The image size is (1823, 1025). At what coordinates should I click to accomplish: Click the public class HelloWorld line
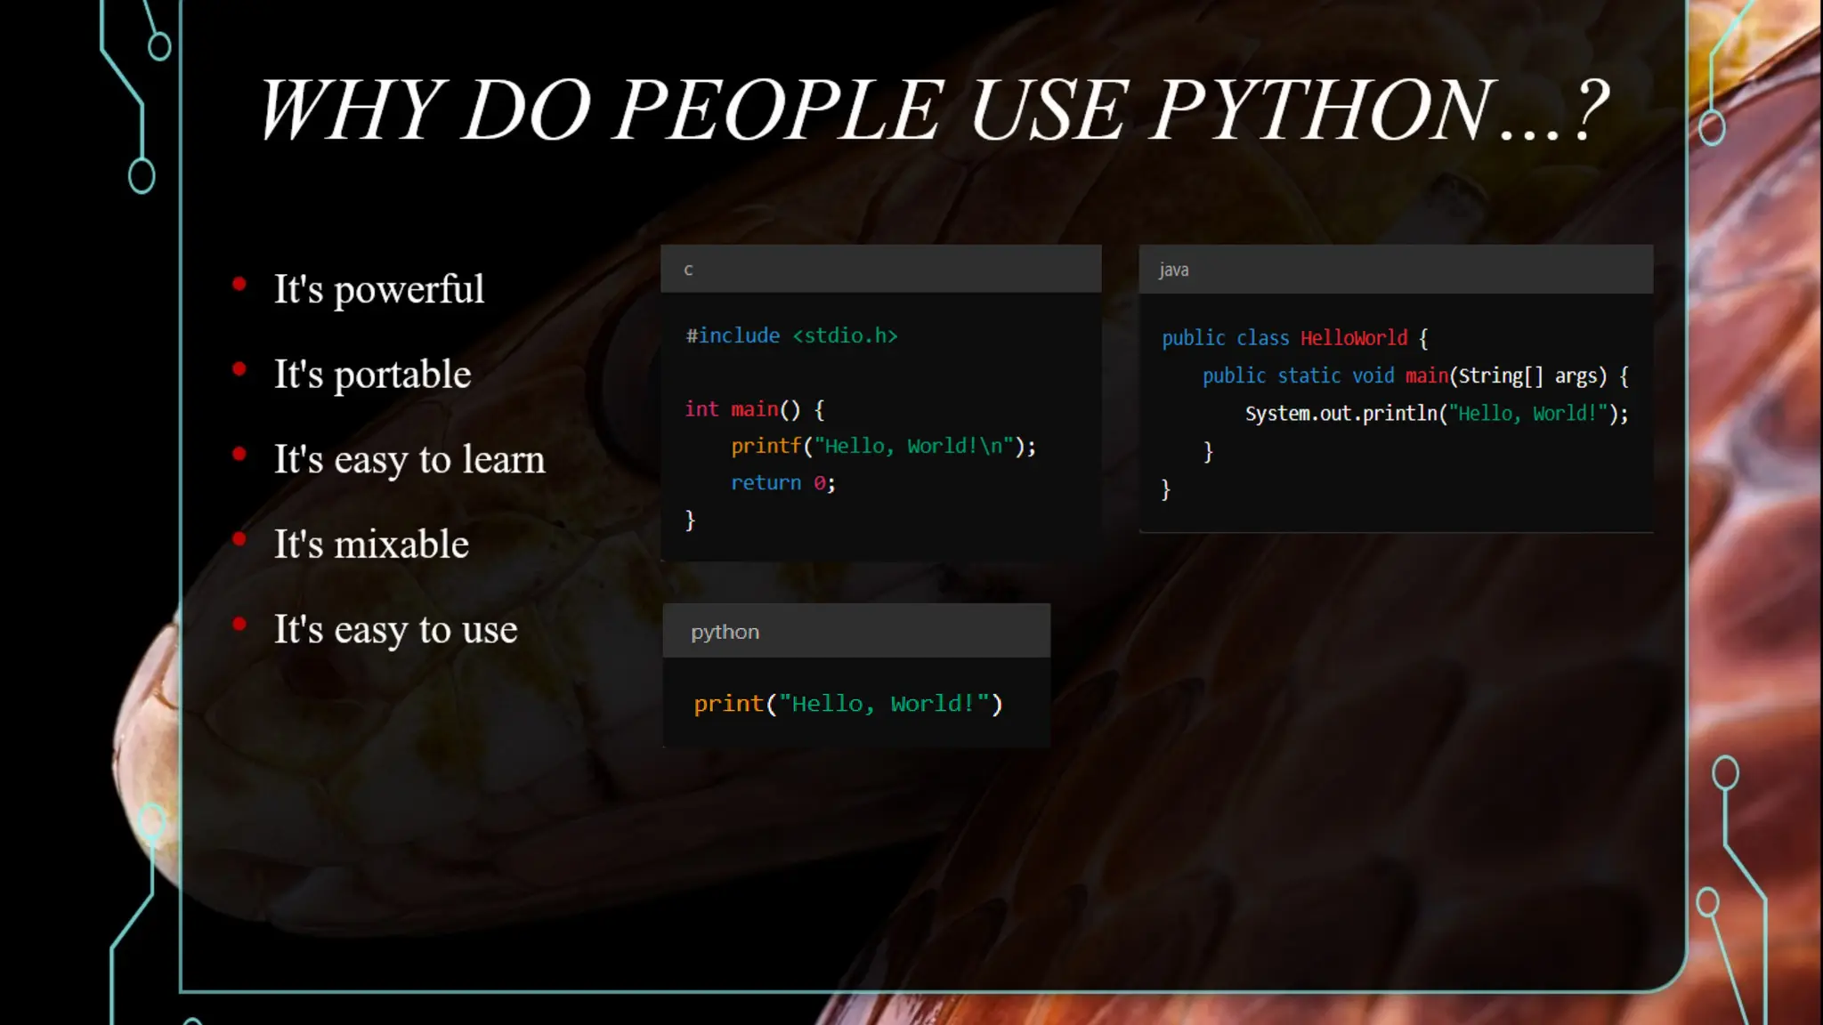pos(1293,338)
